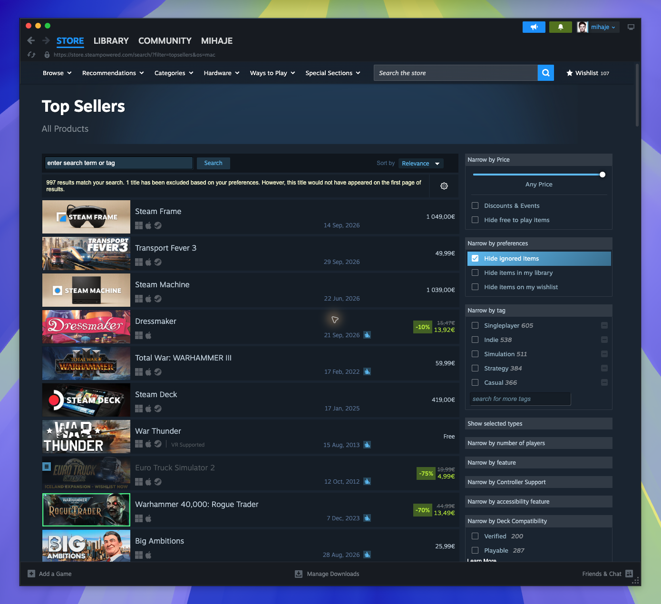Switch to the LIBRARY tab
661x604 pixels.
tap(111, 41)
